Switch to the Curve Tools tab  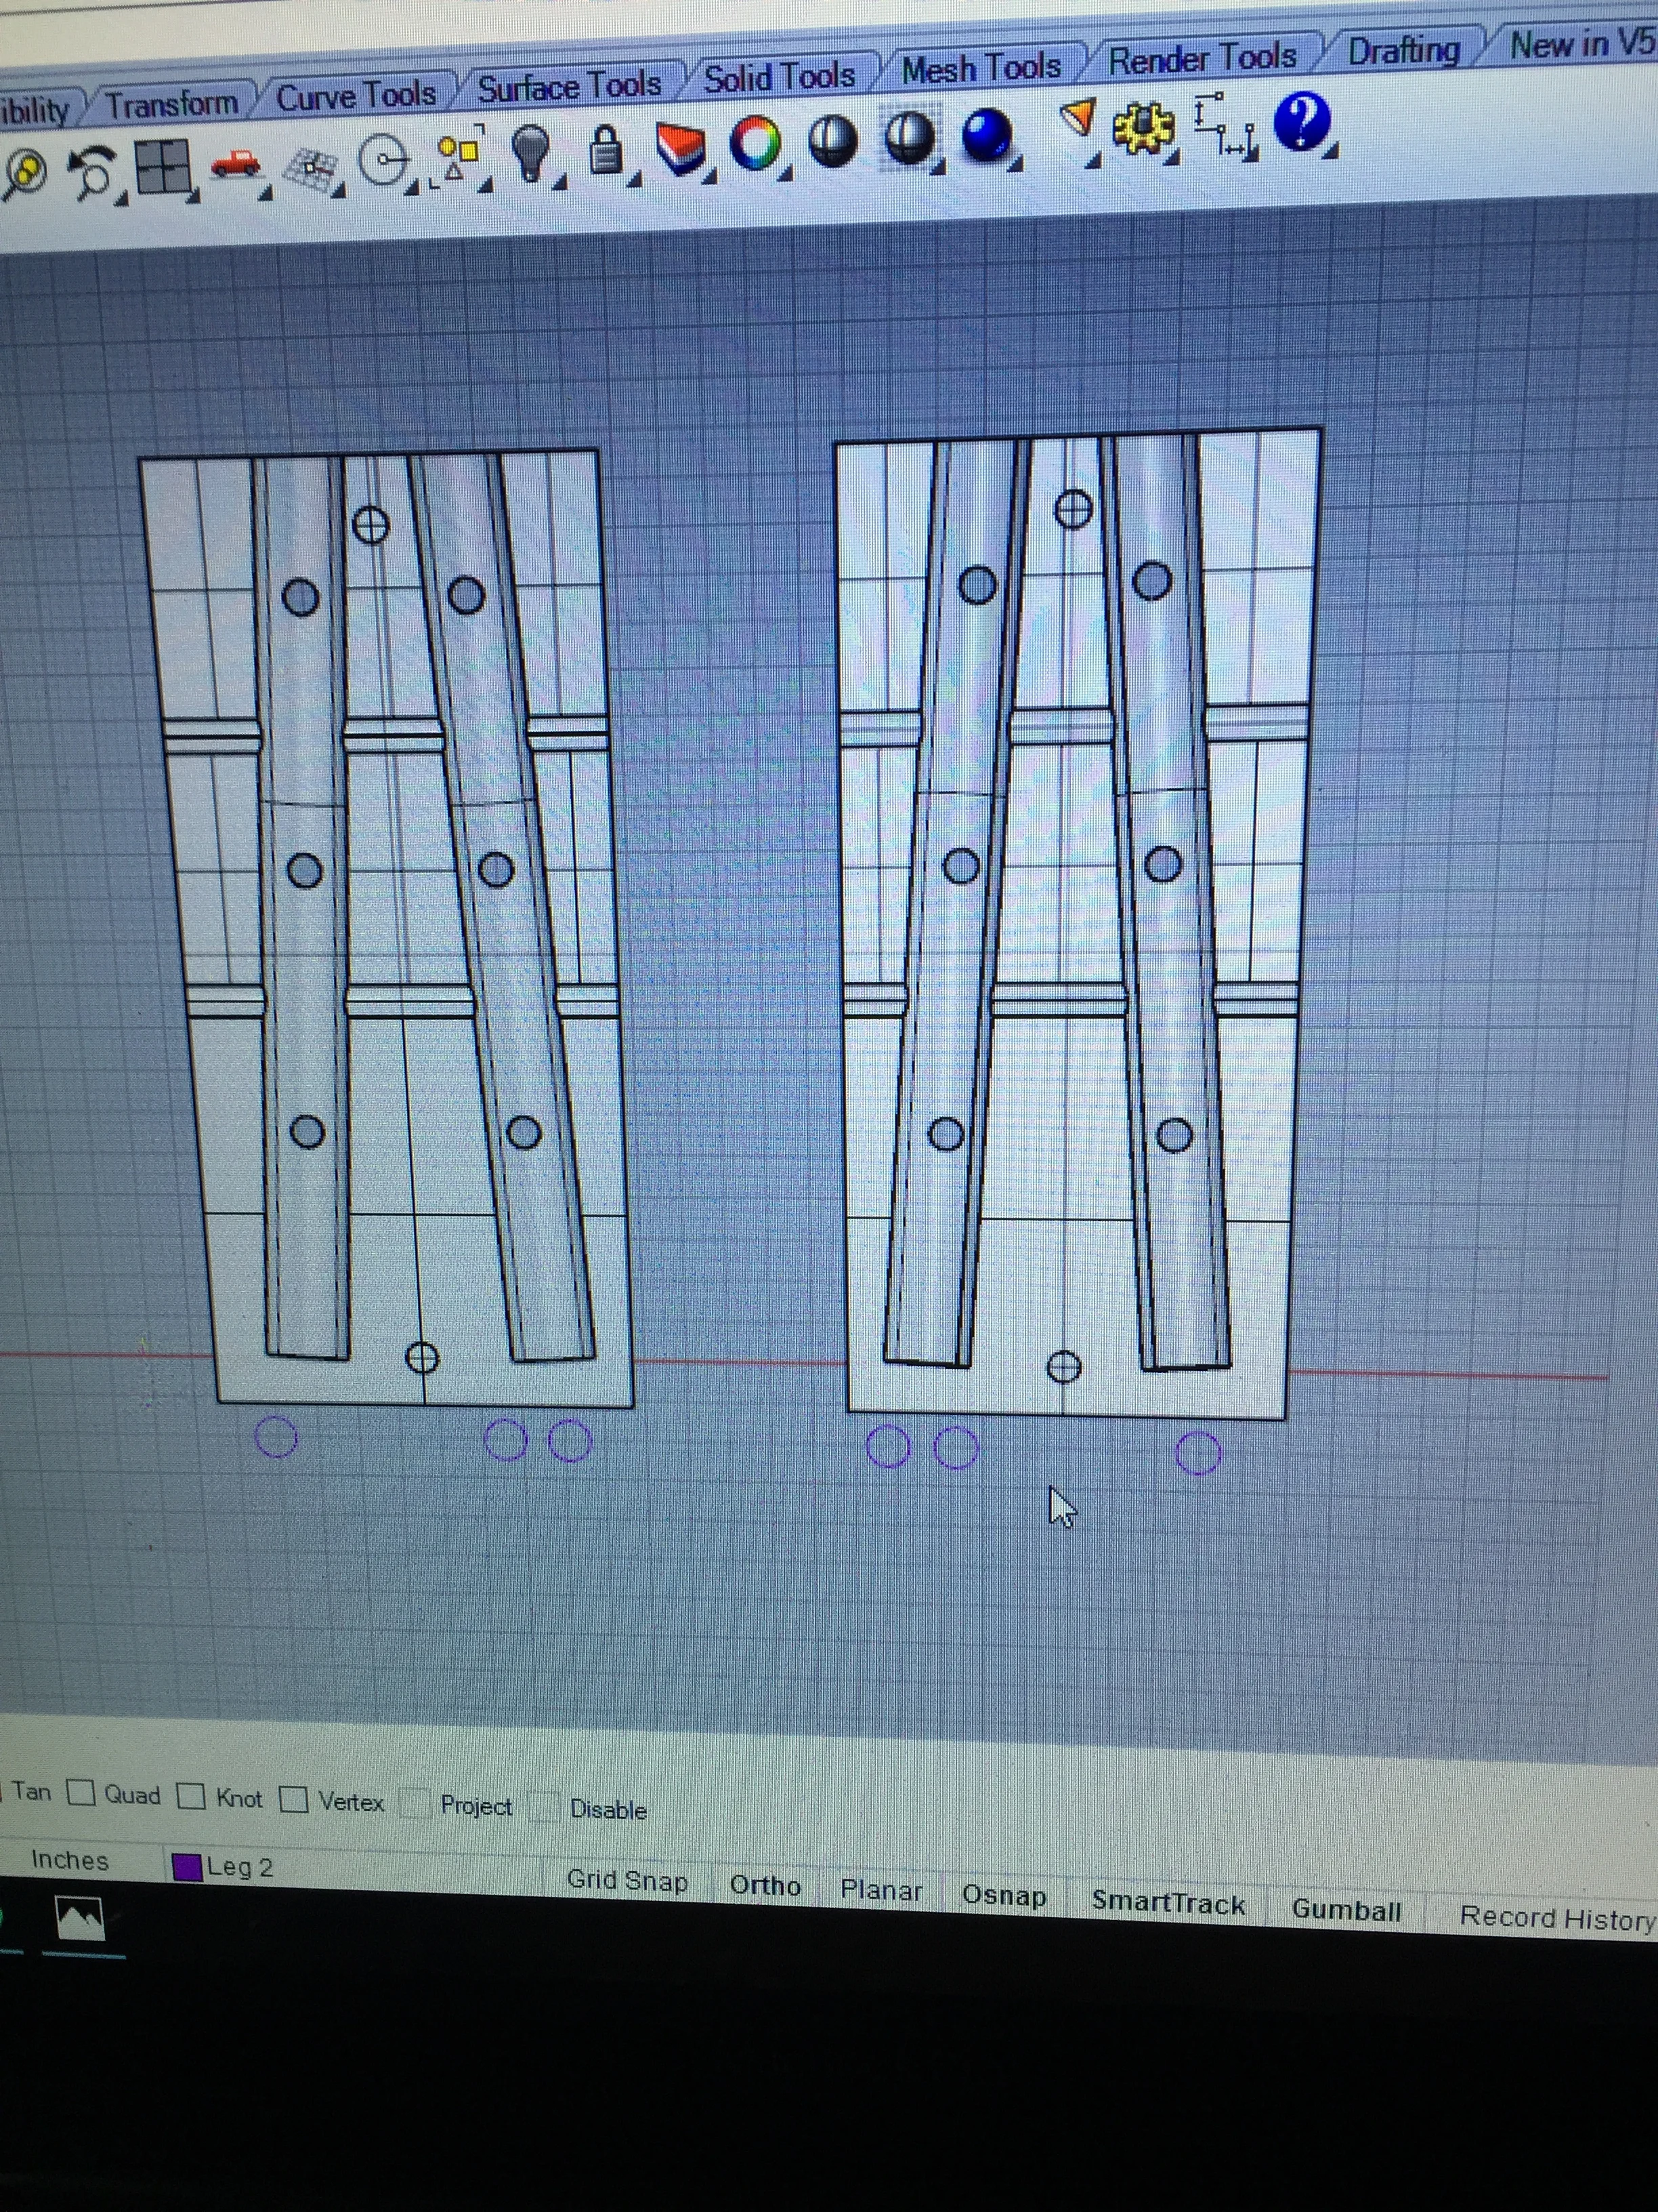(356, 95)
